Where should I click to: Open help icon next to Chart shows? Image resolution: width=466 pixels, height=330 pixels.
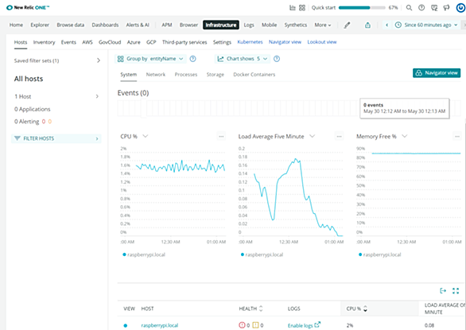click(277, 59)
